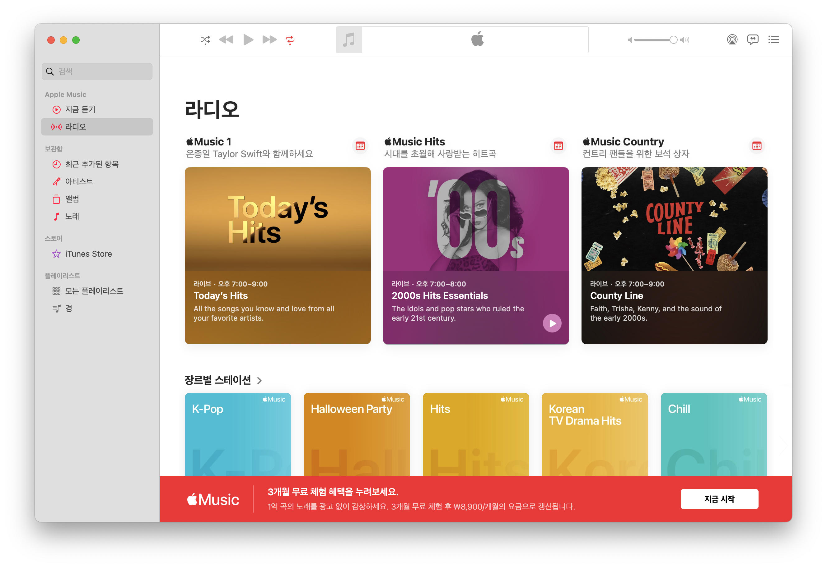
Task: Click the 지금 시작 trial button
Action: tap(719, 499)
